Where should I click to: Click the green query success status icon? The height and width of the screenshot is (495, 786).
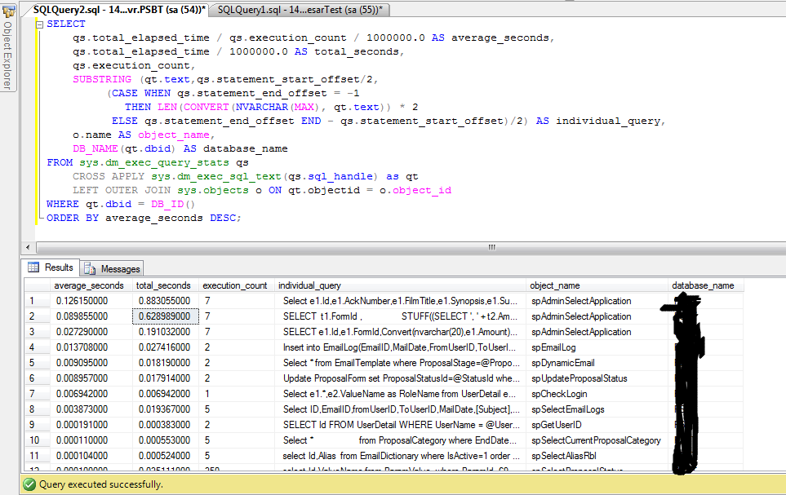pyautogui.click(x=30, y=484)
